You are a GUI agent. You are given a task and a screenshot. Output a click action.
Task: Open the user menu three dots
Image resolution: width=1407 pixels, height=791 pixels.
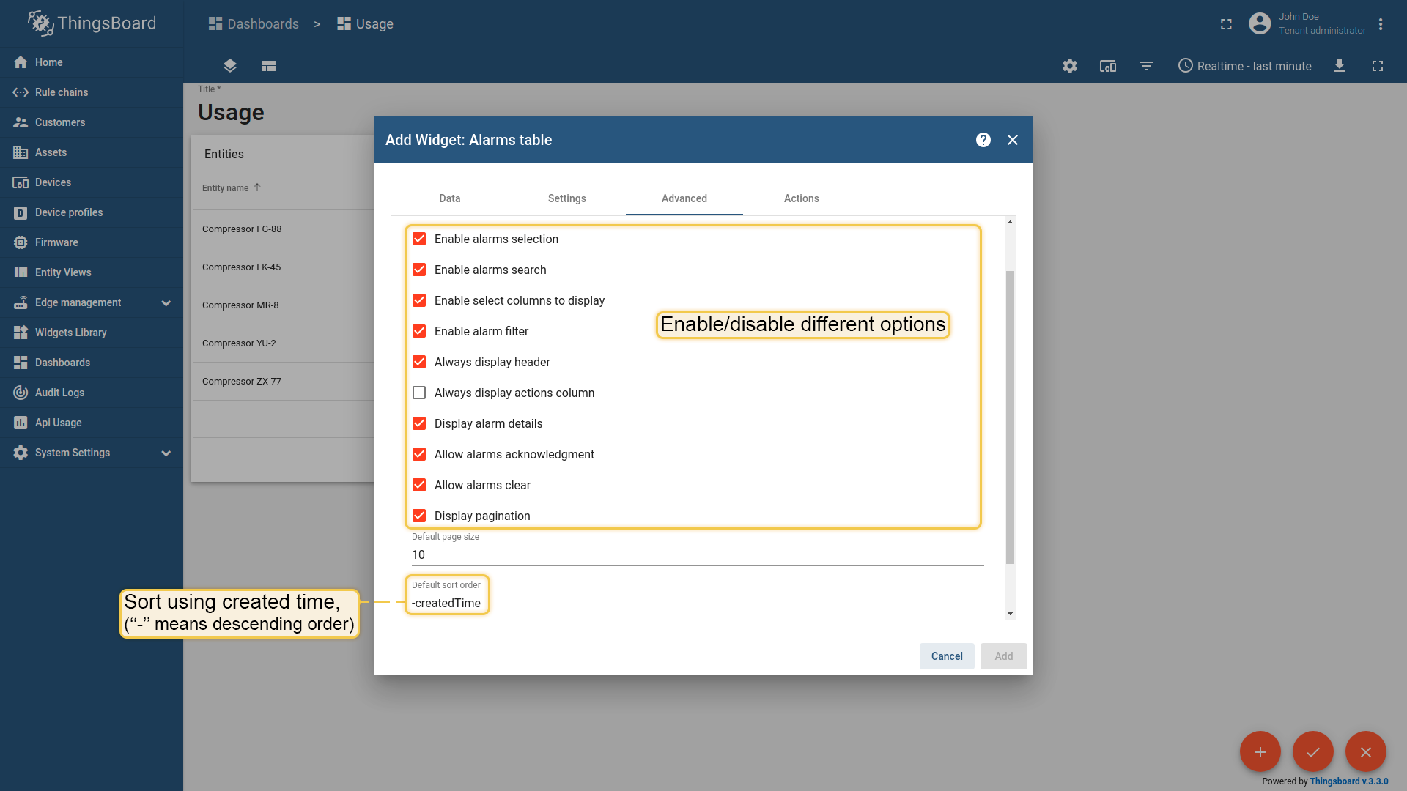(1381, 24)
